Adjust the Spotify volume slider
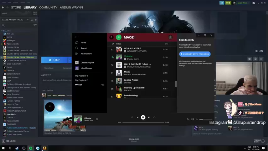 (x=206, y=119)
